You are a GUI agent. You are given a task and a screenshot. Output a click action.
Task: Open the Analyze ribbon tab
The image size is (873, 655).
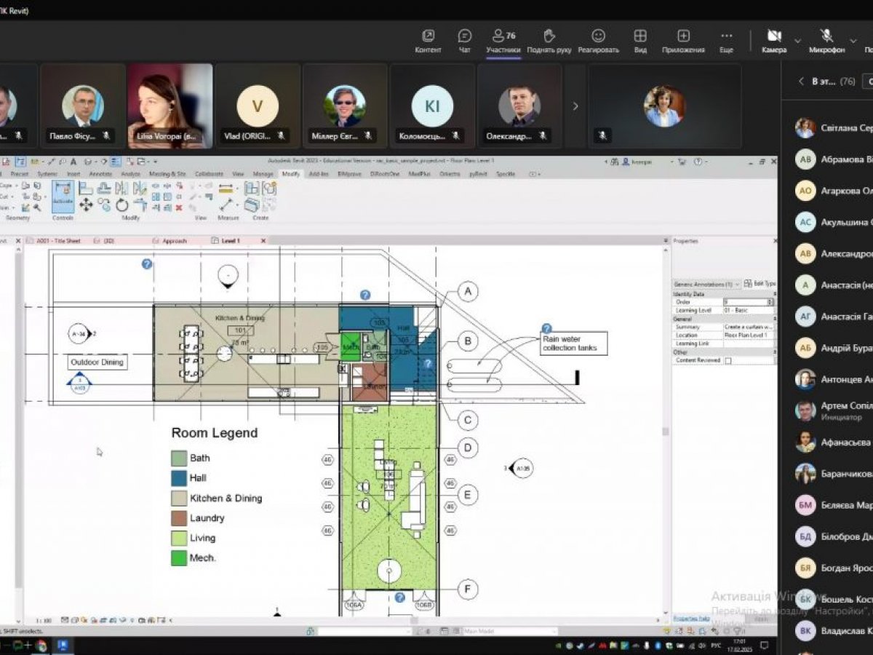tap(131, 174)
